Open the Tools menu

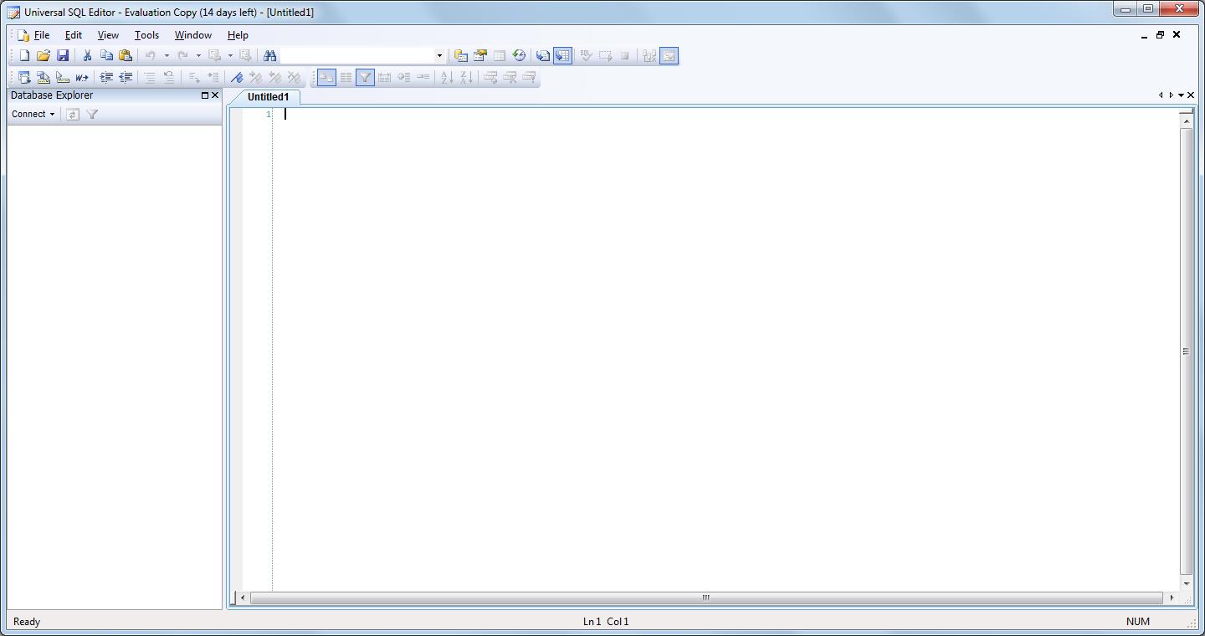coord(146,35)
